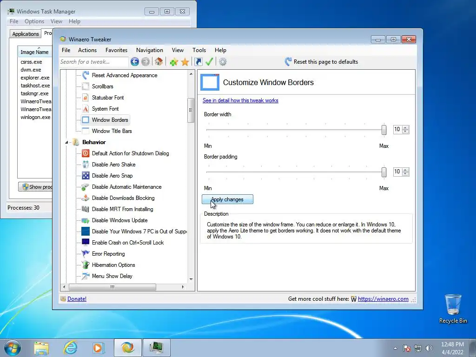Click the Enable Crash on Ctrl+Scroll Lock icon

(86, 243)
